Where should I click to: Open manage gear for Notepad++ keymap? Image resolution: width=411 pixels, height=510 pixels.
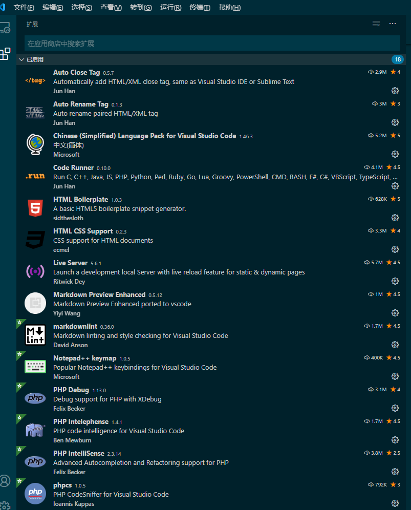point(395,376)
